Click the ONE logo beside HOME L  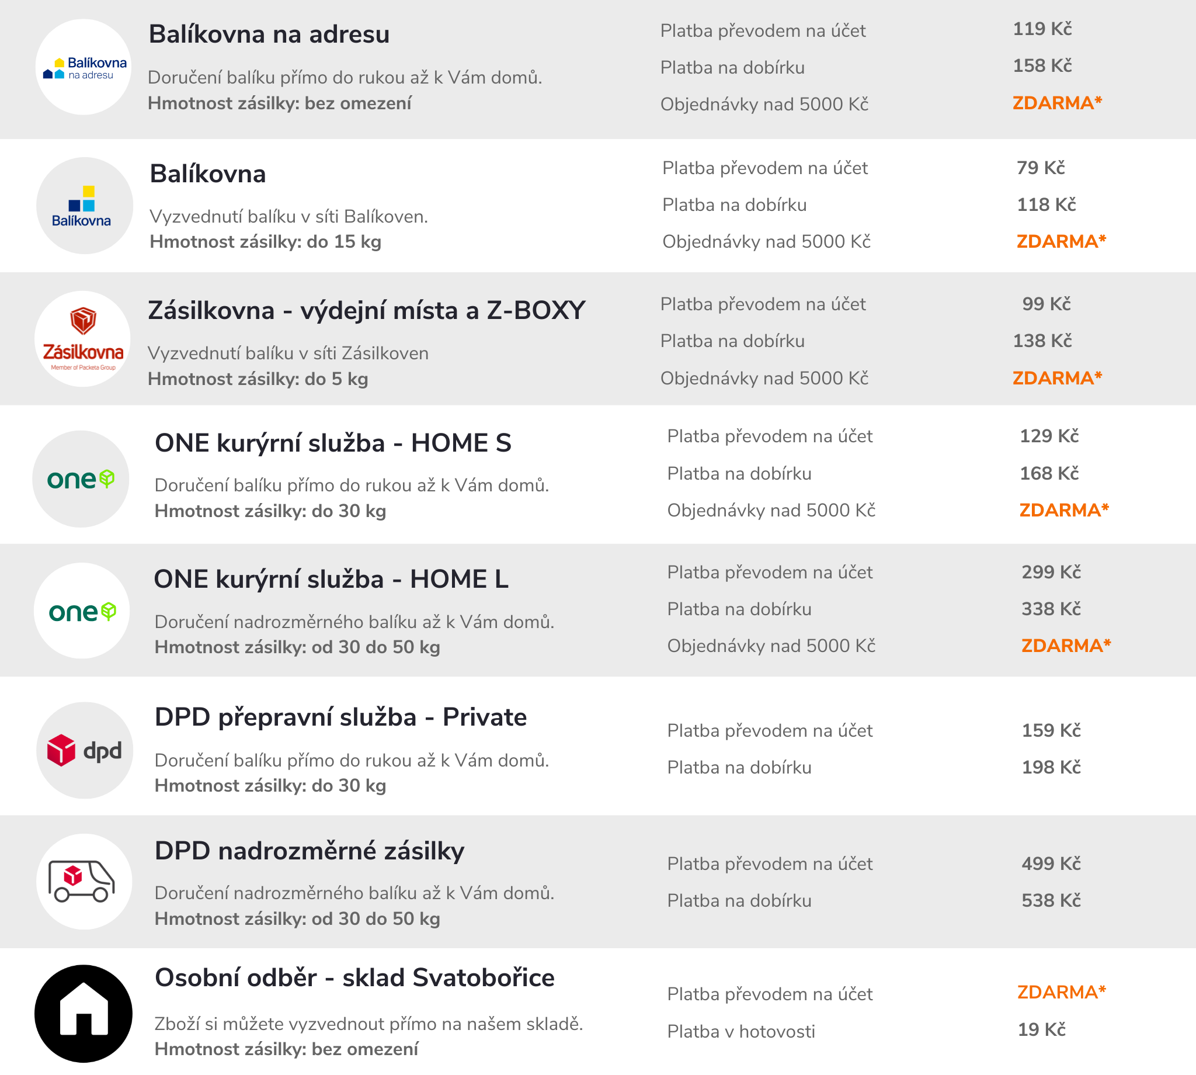click(x=82, y=611)
